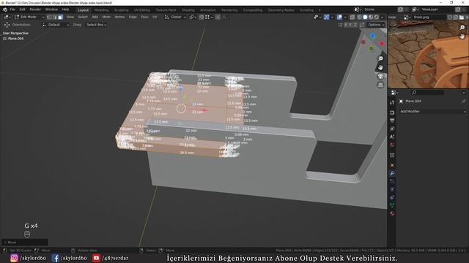Open the Render menu
469x263 pixels.
(x=35, y=9)
